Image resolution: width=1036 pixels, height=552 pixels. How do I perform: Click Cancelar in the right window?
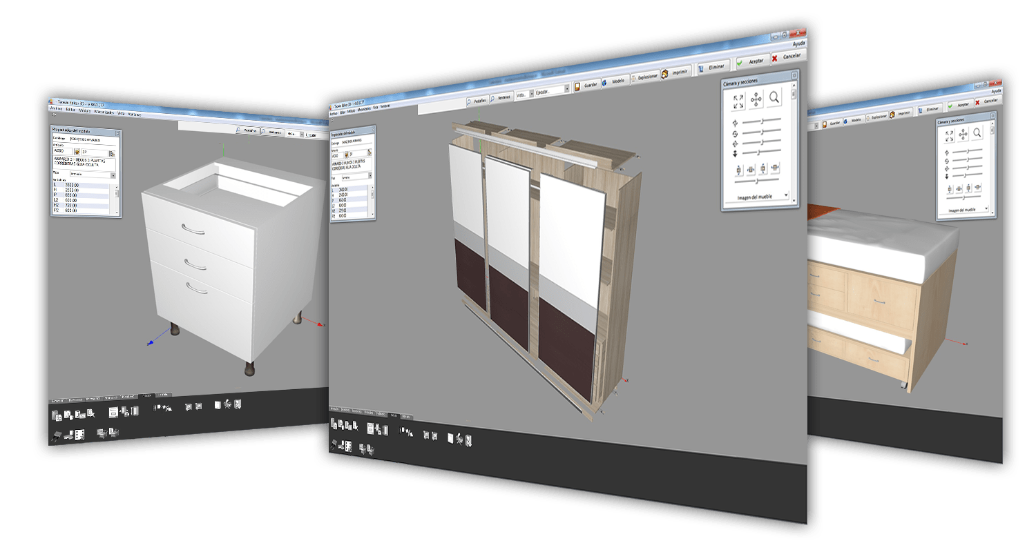coord(989,101)
